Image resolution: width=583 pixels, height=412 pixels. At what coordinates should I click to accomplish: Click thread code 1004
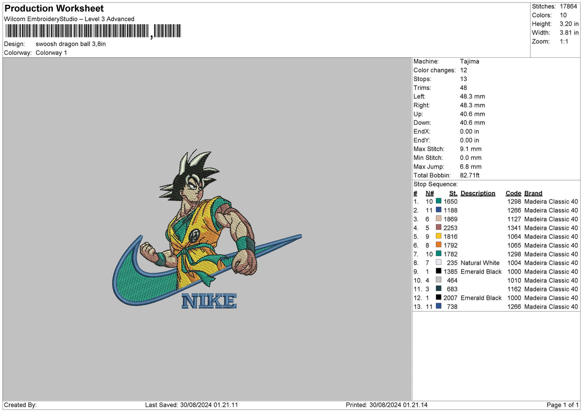click(514, 263)
